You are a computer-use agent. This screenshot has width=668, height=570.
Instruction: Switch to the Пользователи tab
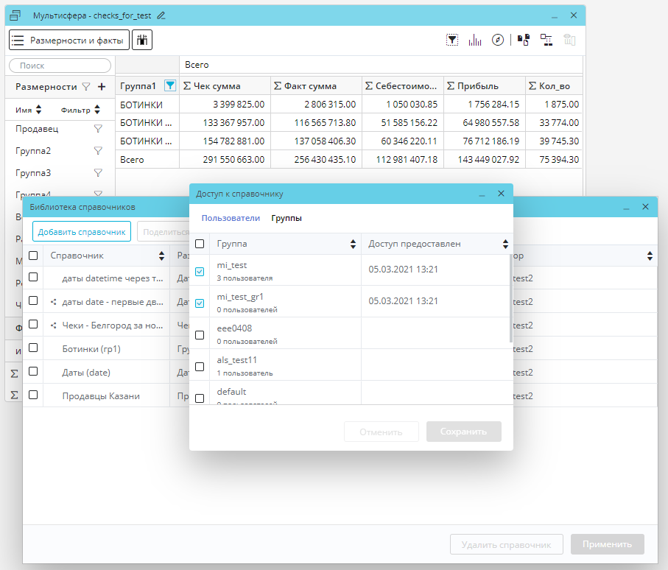(x=231, y=218)
